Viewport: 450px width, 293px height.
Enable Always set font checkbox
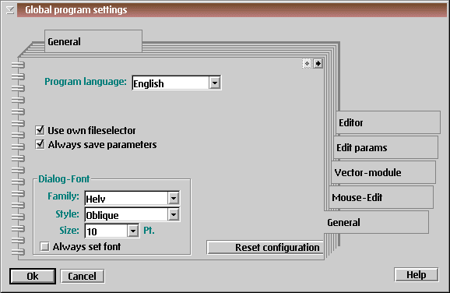44,246
